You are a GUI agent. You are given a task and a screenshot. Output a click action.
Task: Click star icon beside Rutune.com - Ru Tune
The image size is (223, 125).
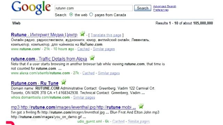pyautogui.click(x=63, y=82)
